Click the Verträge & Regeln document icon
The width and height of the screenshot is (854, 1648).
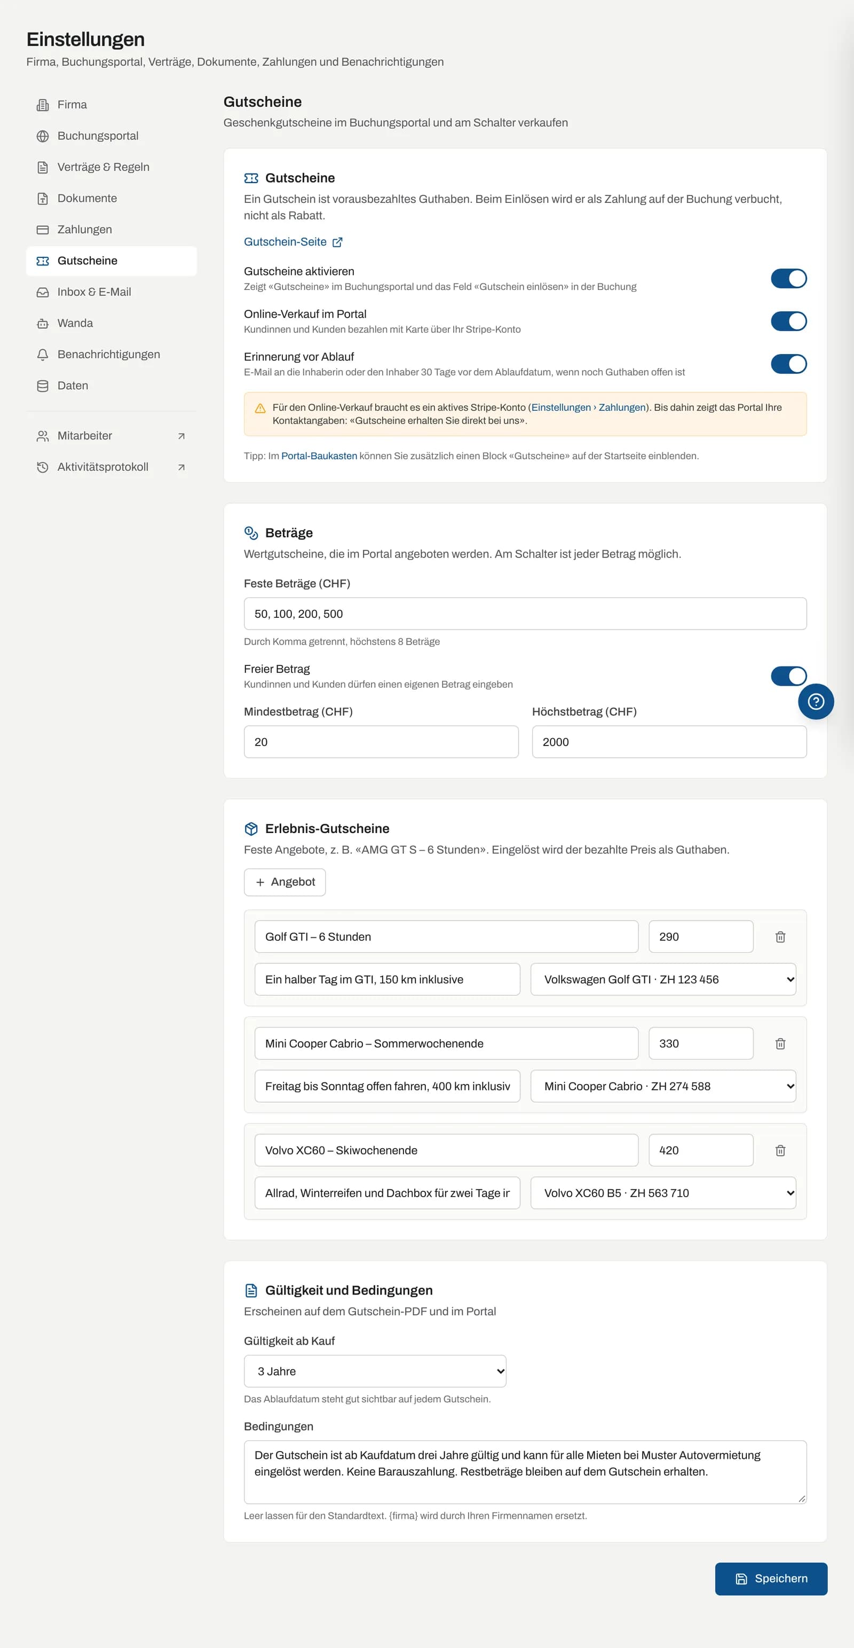point(43,168)
